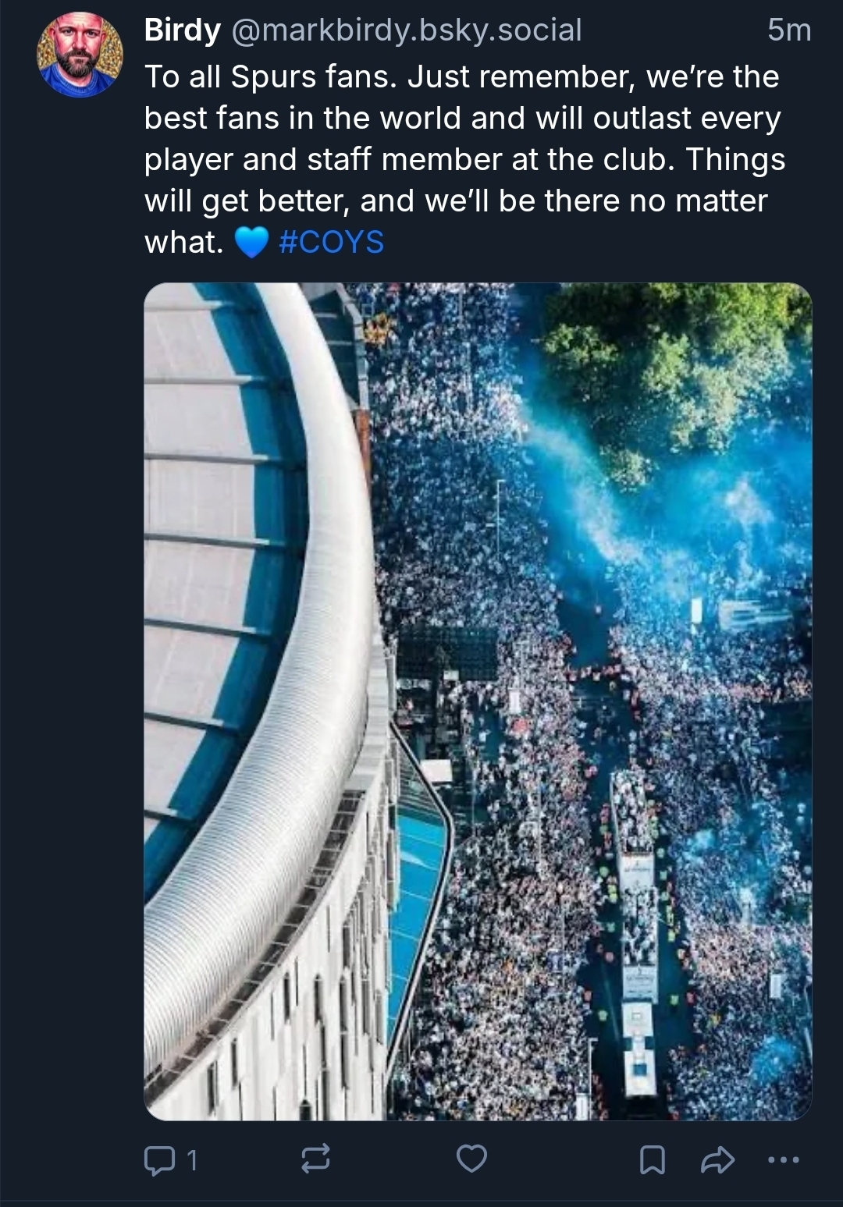Screen dimensions: 843x1207
Task: Open Birdy's profile avatar
Action: click(80, 55)
